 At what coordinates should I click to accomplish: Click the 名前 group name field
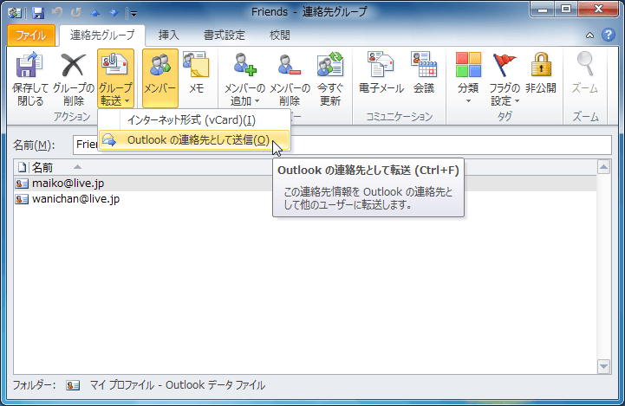click(342, 145)
